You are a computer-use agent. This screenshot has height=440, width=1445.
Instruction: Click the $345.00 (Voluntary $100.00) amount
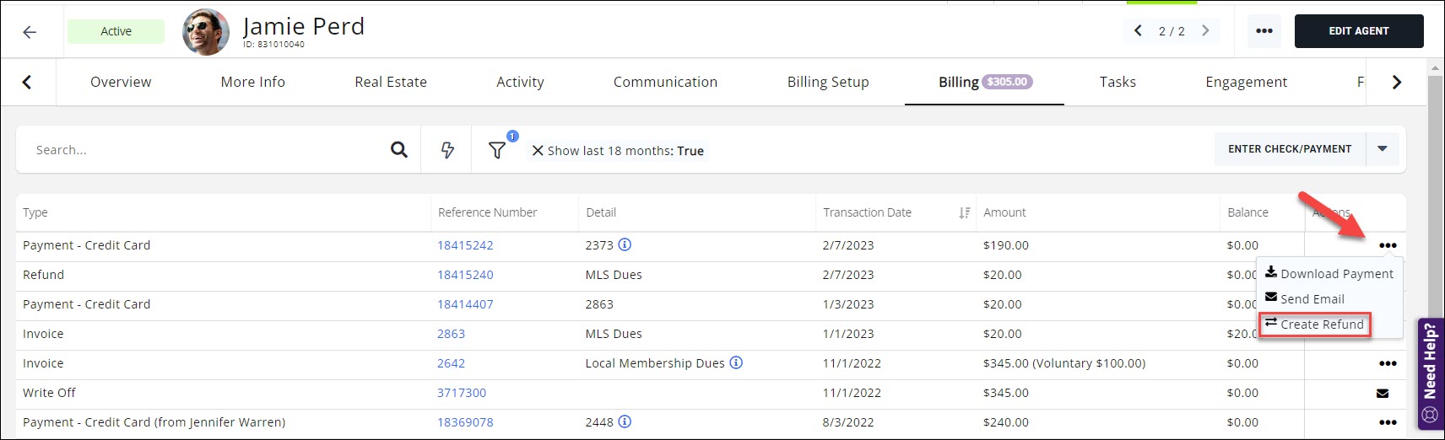(1064, 363)
